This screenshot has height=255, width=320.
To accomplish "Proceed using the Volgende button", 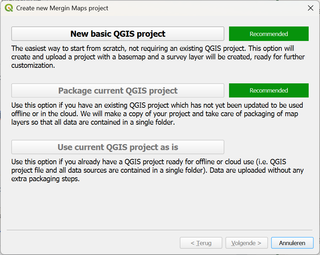I will pyautogui.click(x=246, y=243).
